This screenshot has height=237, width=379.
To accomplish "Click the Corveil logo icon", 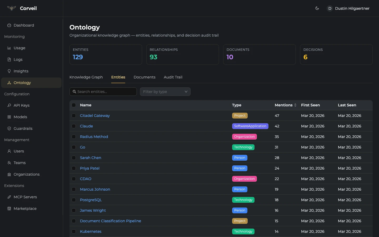I will coord(12,8).
